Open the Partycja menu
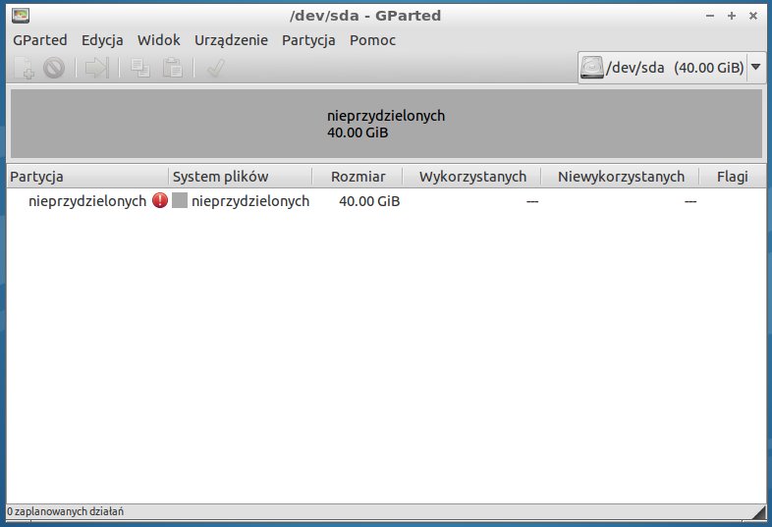772x527 pixels. point(308,40)
